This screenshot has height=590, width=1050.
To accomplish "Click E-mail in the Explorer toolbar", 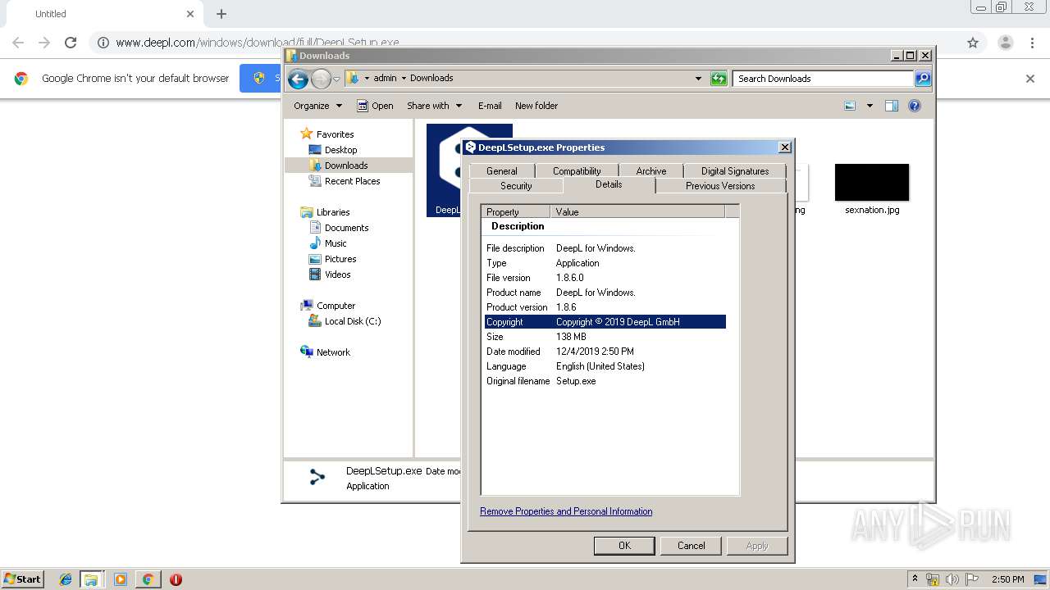I will (x=490, y=106).
